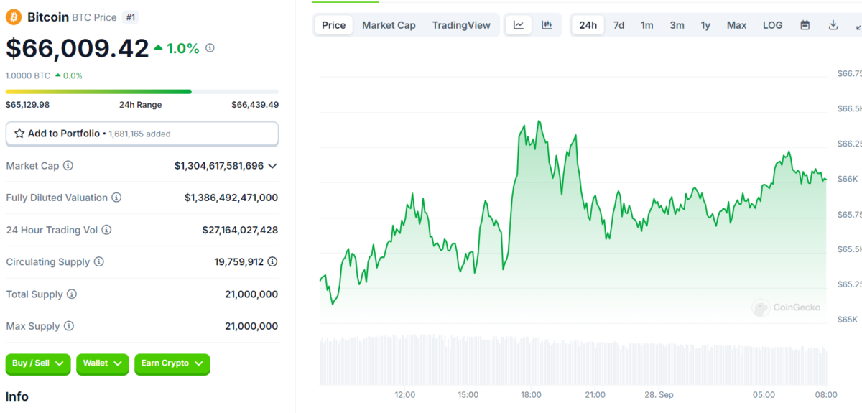
Task: Click the orange Bitcoin logo icon
Action: coord(14,17)
